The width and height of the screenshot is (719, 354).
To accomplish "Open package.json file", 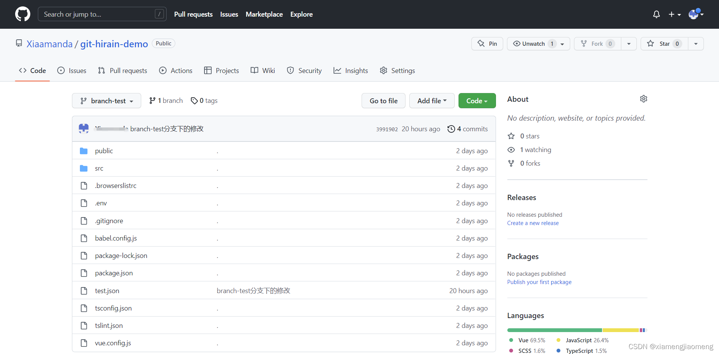I will 114,273.
